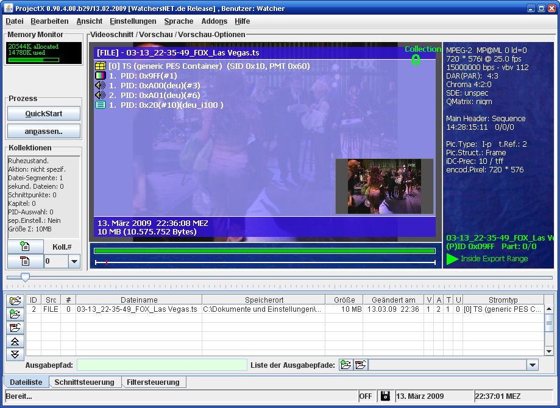Screen dimensions: 560x408
Task: Remove output path with red folder icon
Action: point(361,365)
